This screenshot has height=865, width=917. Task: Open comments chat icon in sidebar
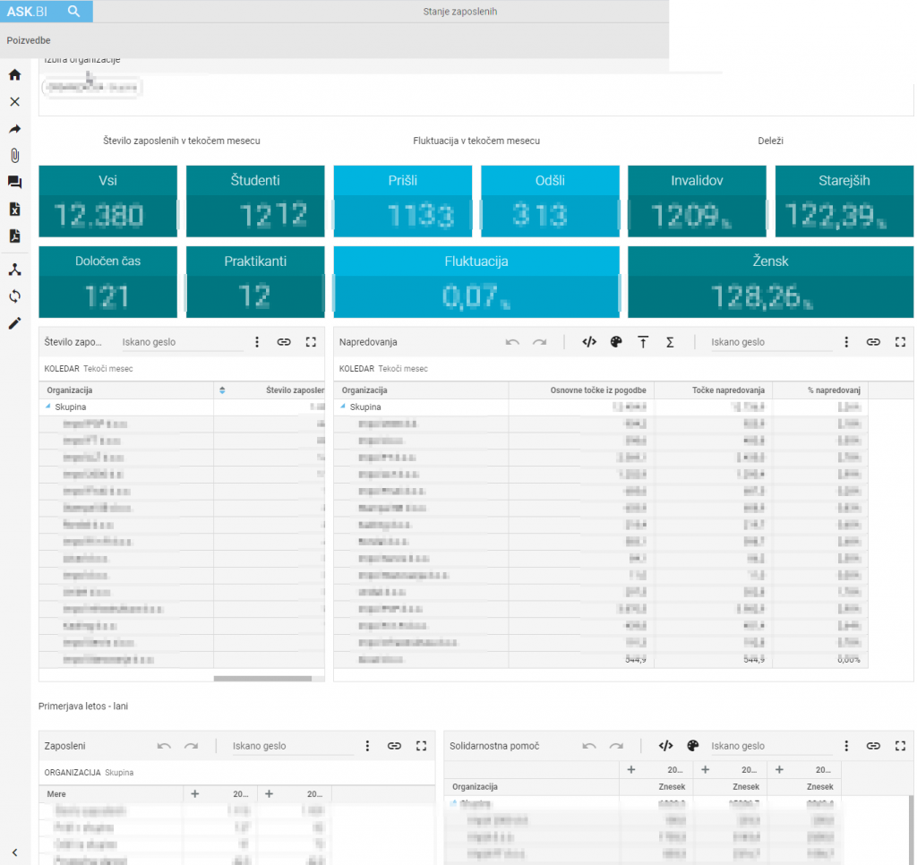pyautogui.click(x=14, y=183)
